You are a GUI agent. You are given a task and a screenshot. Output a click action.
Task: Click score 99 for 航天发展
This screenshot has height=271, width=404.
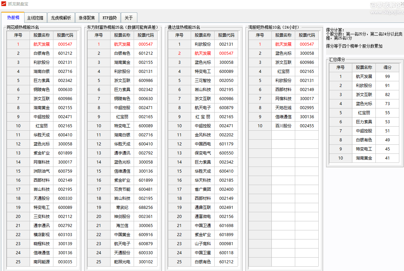pyautogui.click(x=388, y=77)
